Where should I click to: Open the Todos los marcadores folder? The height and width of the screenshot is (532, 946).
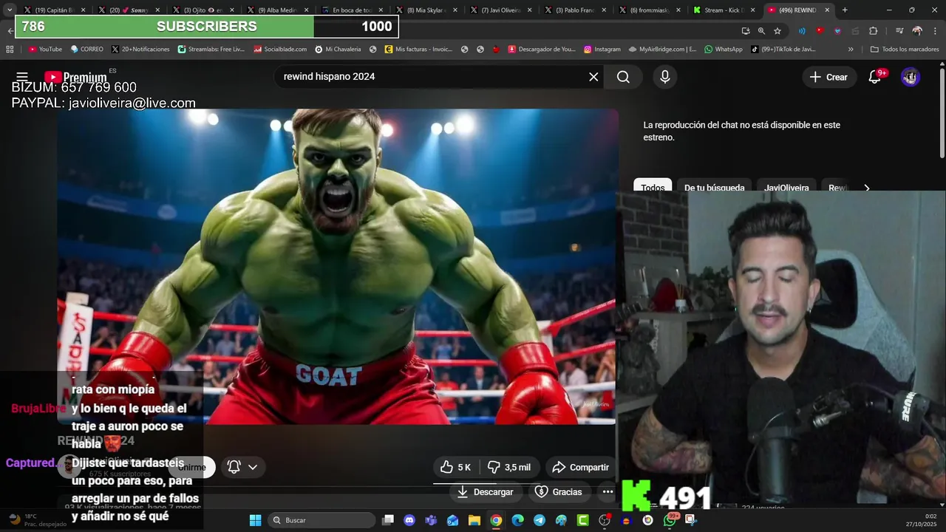(905, 50)
